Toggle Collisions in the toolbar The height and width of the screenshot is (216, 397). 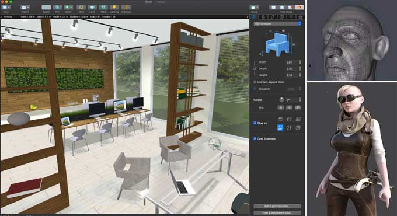pyautogui.click(x=126, y=8)
